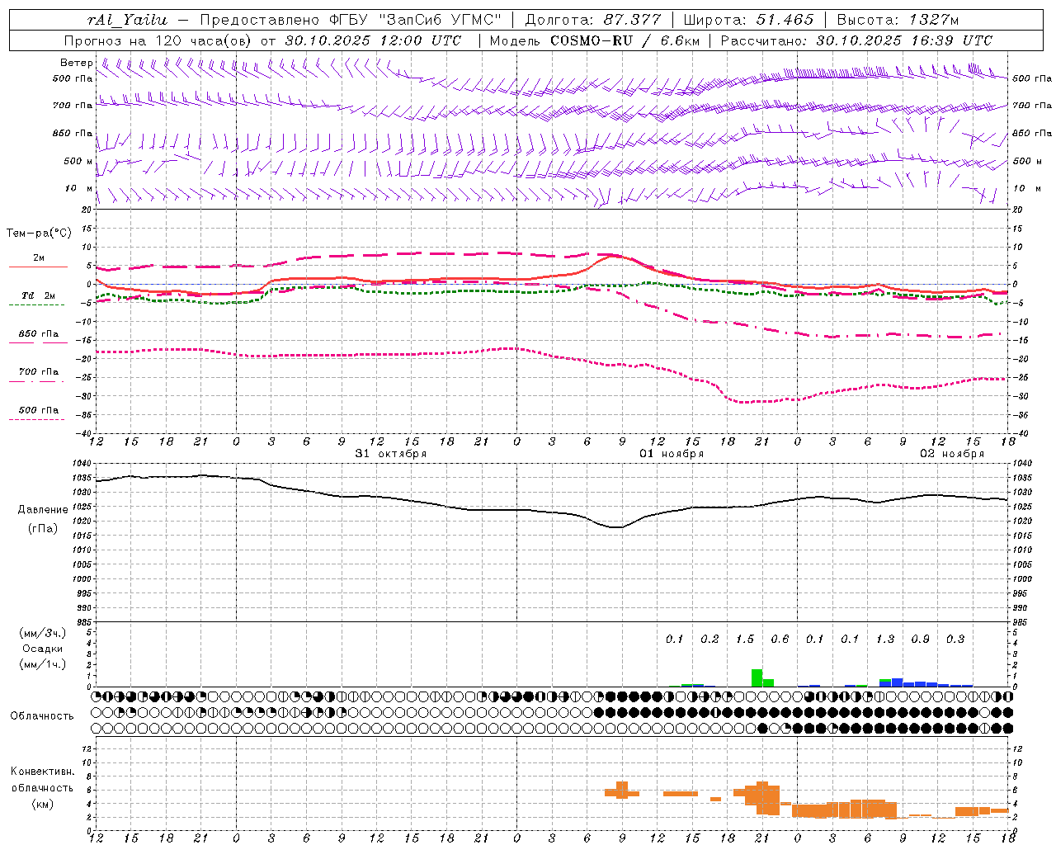This screenshot has height=845, width=1056.
Task: Click the station name rAl_Yailu
Action: coord(127,20)
